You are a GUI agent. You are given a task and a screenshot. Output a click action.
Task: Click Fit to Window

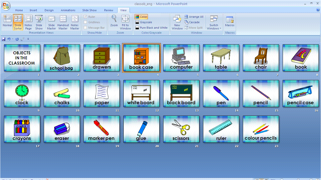[125, 22]
